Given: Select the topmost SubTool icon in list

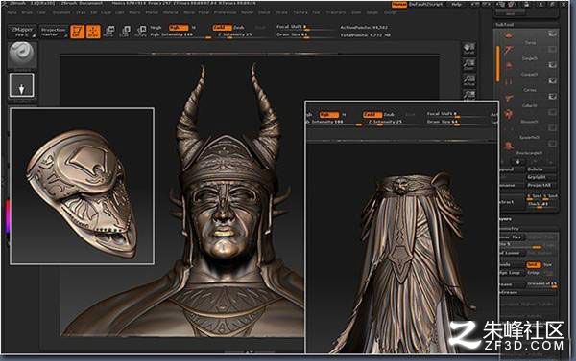Looking at the screenshot, I should click(x=509, y=34).
